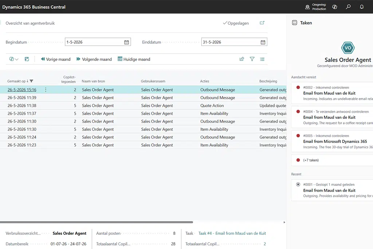Select the 26-5-2026 11:23 row date
The width and height of the screenshot is (373, 249).
pos(22,145)
